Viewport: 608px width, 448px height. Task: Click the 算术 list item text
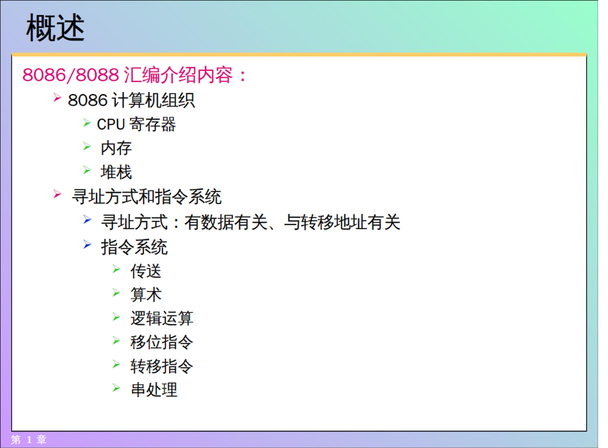tap(146, 294)
